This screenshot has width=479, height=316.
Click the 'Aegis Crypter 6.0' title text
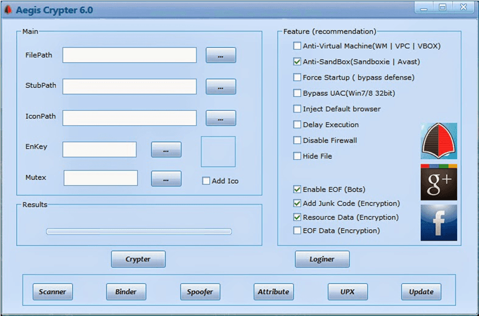[x=54, y=10]
